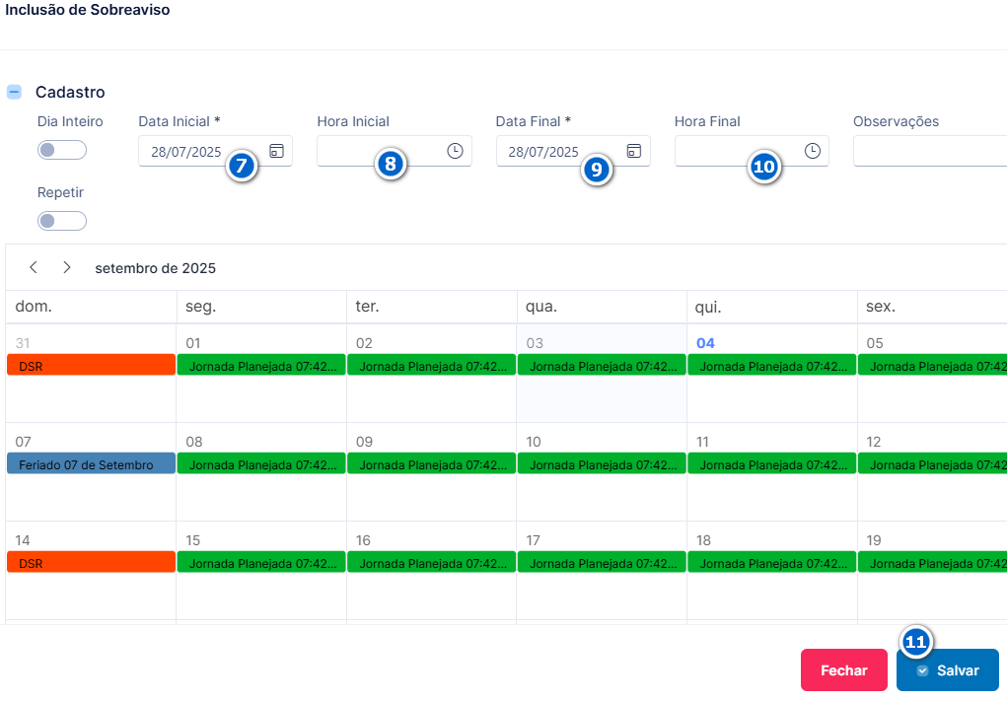The width and height of the screenshot is (1007, 702).
Task: Open Jornada Planejada event on day 17
Action: point(602,562)
